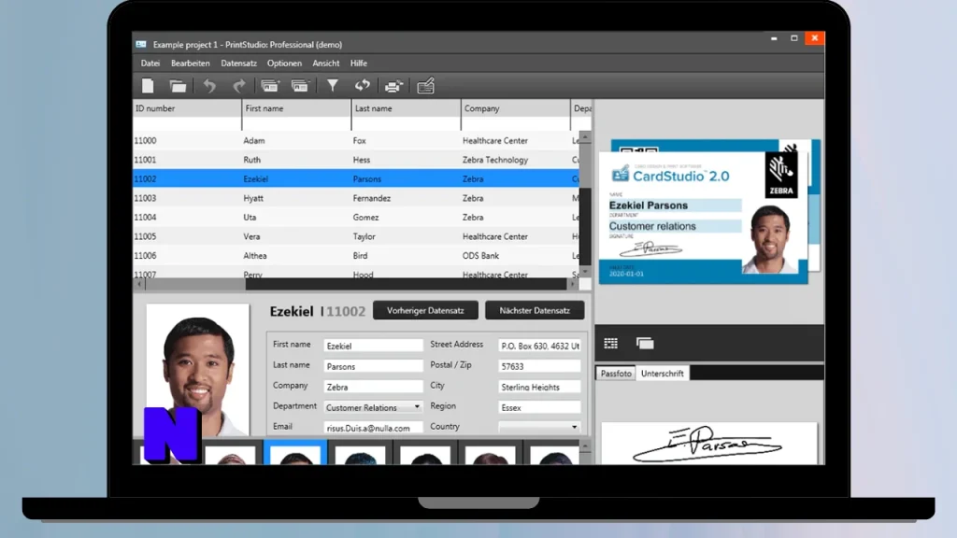Open the Optionen menu
The height and width of the screenshot is (538, 957).
point(284,63)
